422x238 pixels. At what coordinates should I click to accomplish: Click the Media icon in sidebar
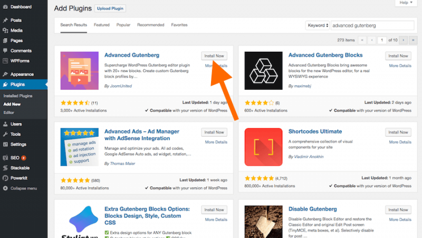5,31
